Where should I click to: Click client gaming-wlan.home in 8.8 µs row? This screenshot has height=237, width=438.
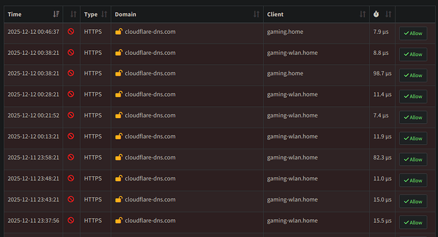(x=292, y=53)
